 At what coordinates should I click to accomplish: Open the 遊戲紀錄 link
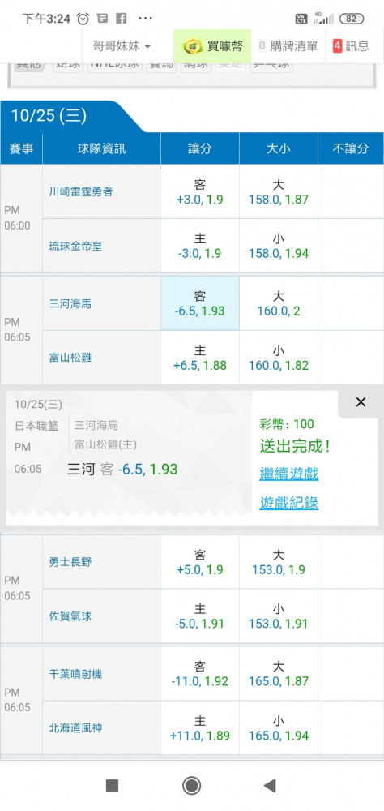coord(289,503)
